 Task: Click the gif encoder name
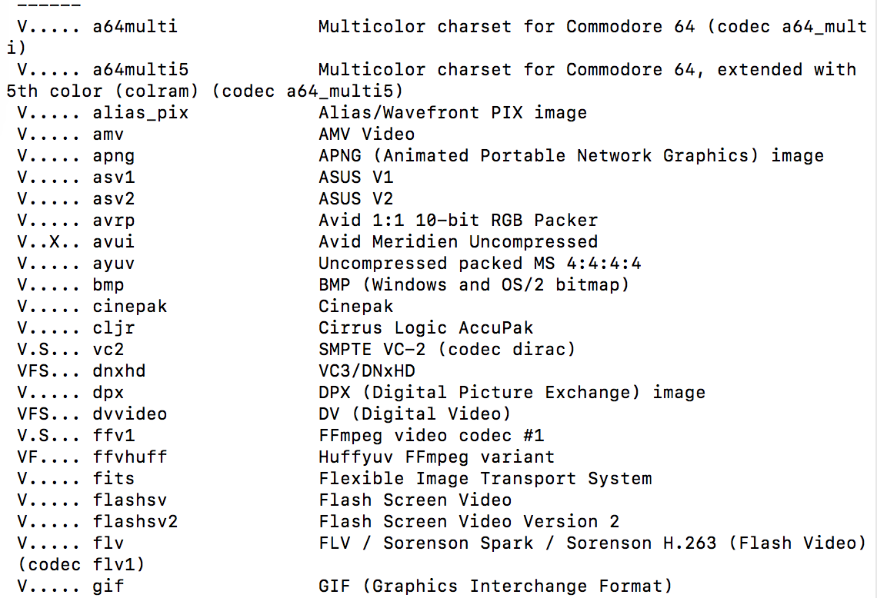(x=108, y=586)
